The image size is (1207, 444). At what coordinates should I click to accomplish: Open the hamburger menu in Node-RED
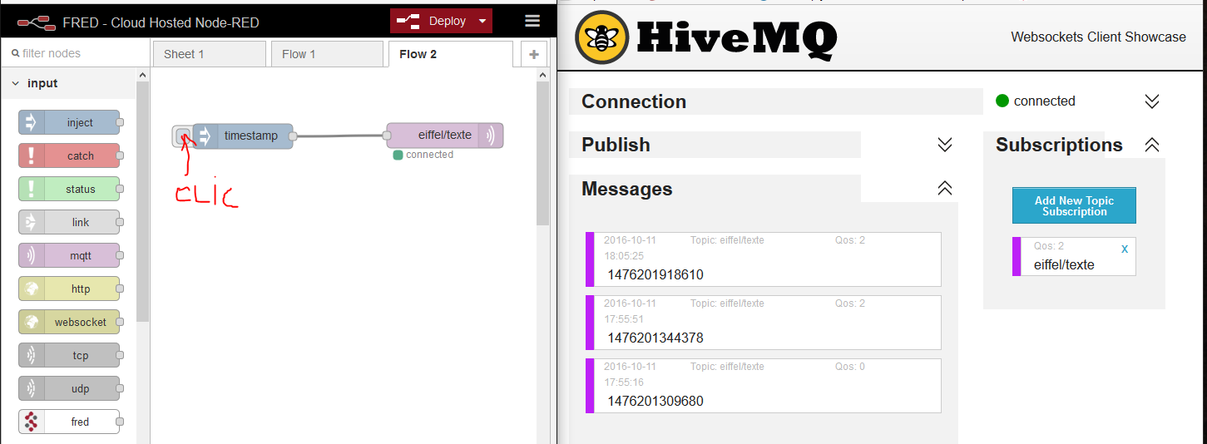coord(532,22)
